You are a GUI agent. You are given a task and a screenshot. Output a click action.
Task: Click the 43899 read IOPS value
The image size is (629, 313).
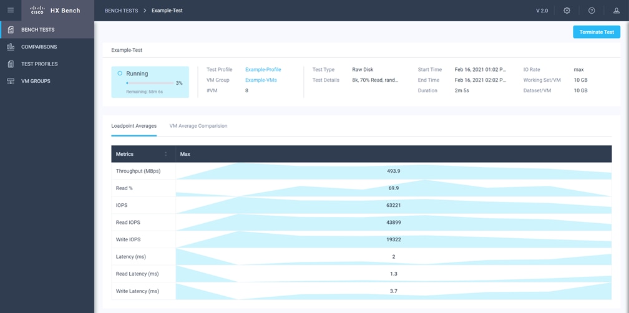pyautogui.click(x=394, y=223)
